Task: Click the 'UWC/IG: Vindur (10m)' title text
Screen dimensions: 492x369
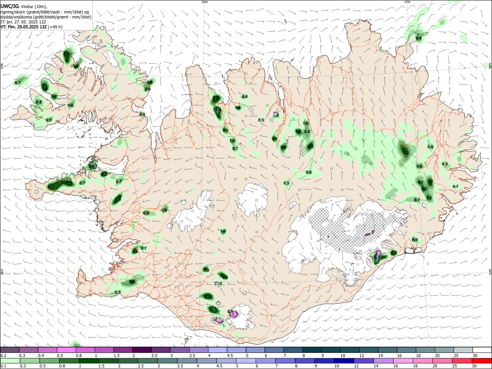Action: click(x=24, y=7)
